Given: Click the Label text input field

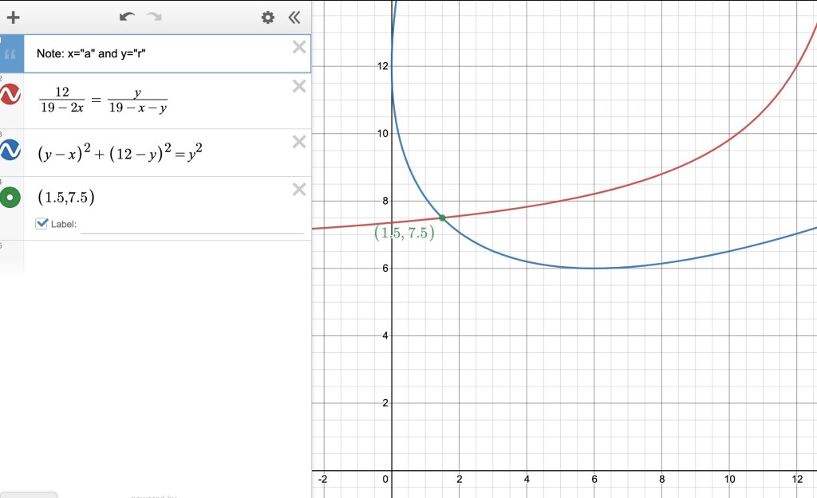Looking at the screenshot, I should [191, 225].
